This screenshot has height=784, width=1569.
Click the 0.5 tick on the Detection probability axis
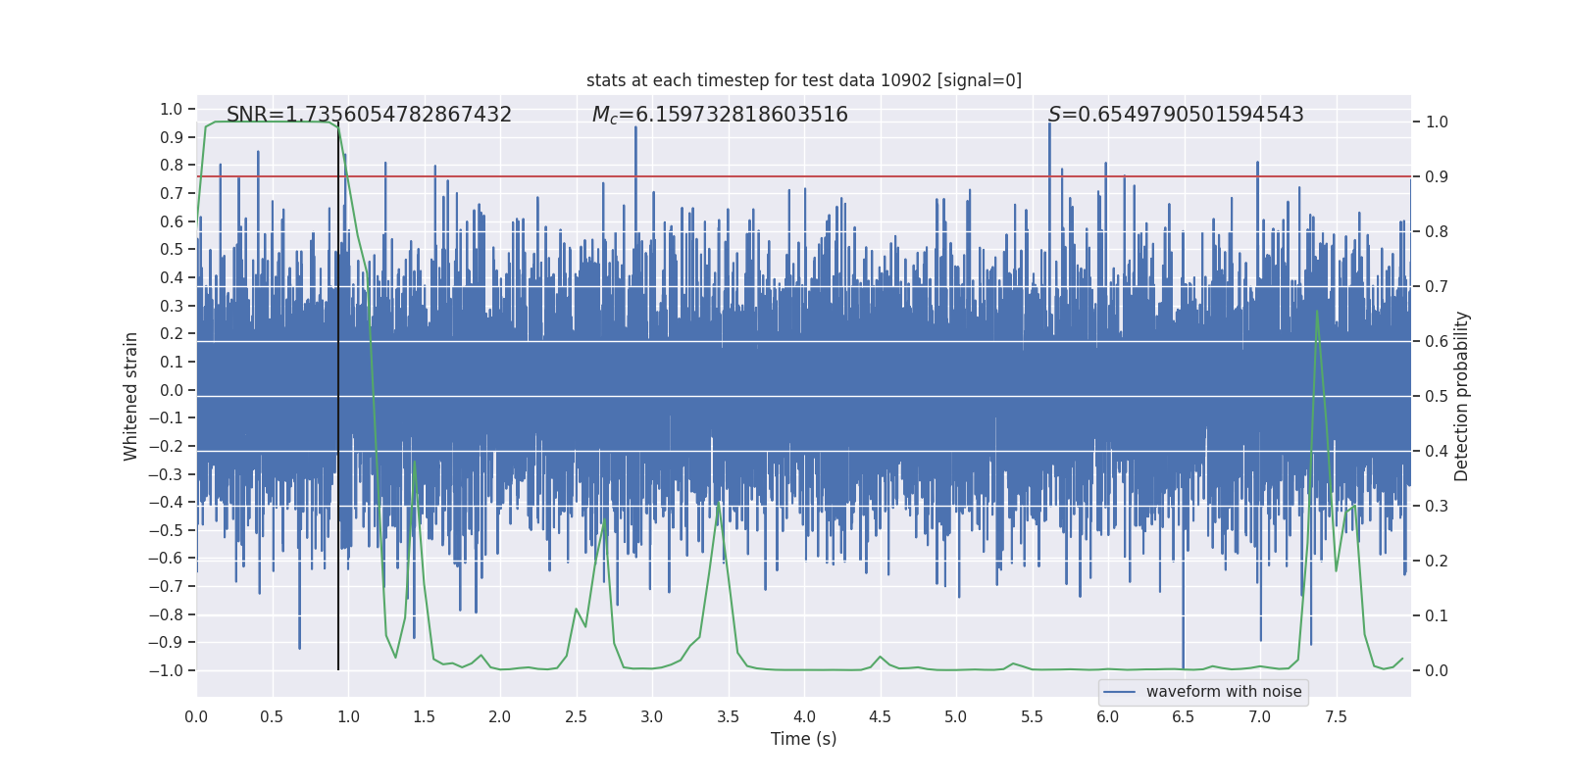coord(1437,397)
